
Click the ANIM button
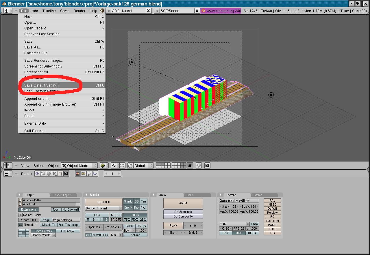[x=183, y=203]
